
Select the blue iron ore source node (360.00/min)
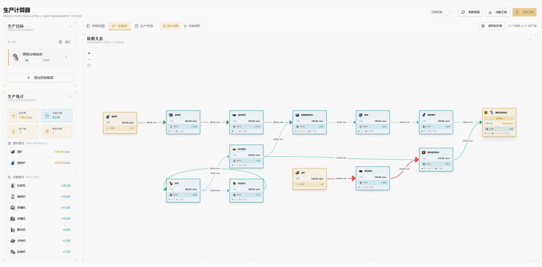120,122
